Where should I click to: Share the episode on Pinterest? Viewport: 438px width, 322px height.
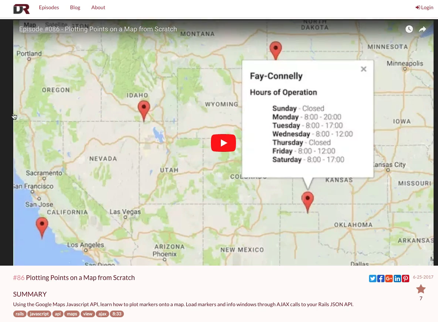(x=405, y=279)
